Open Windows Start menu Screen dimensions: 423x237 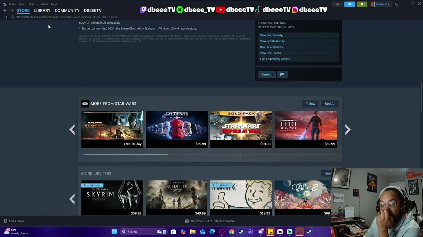(x=114, y=232)
